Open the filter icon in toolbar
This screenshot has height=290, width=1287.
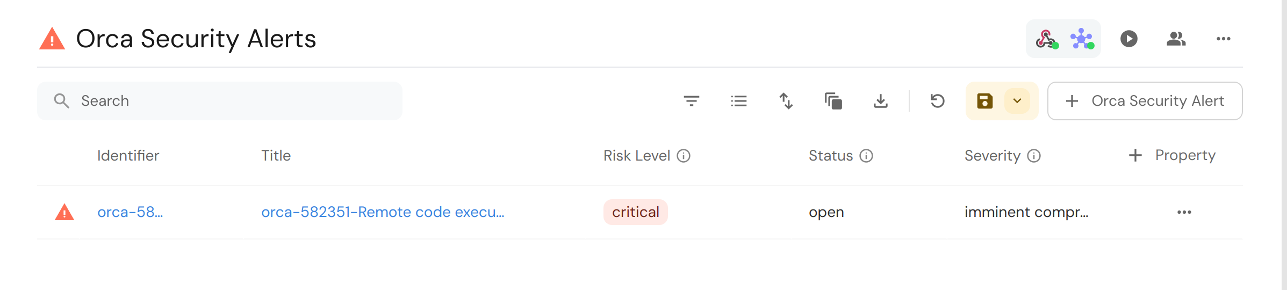[x=691, y=101]
